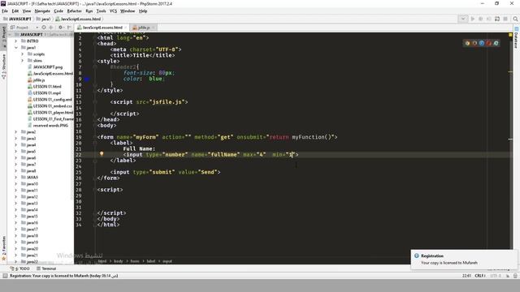Click CRLF line separator in status bar

pos(480,276)
